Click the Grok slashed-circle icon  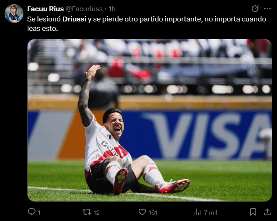pyautogui.click(x=255, y=8)
